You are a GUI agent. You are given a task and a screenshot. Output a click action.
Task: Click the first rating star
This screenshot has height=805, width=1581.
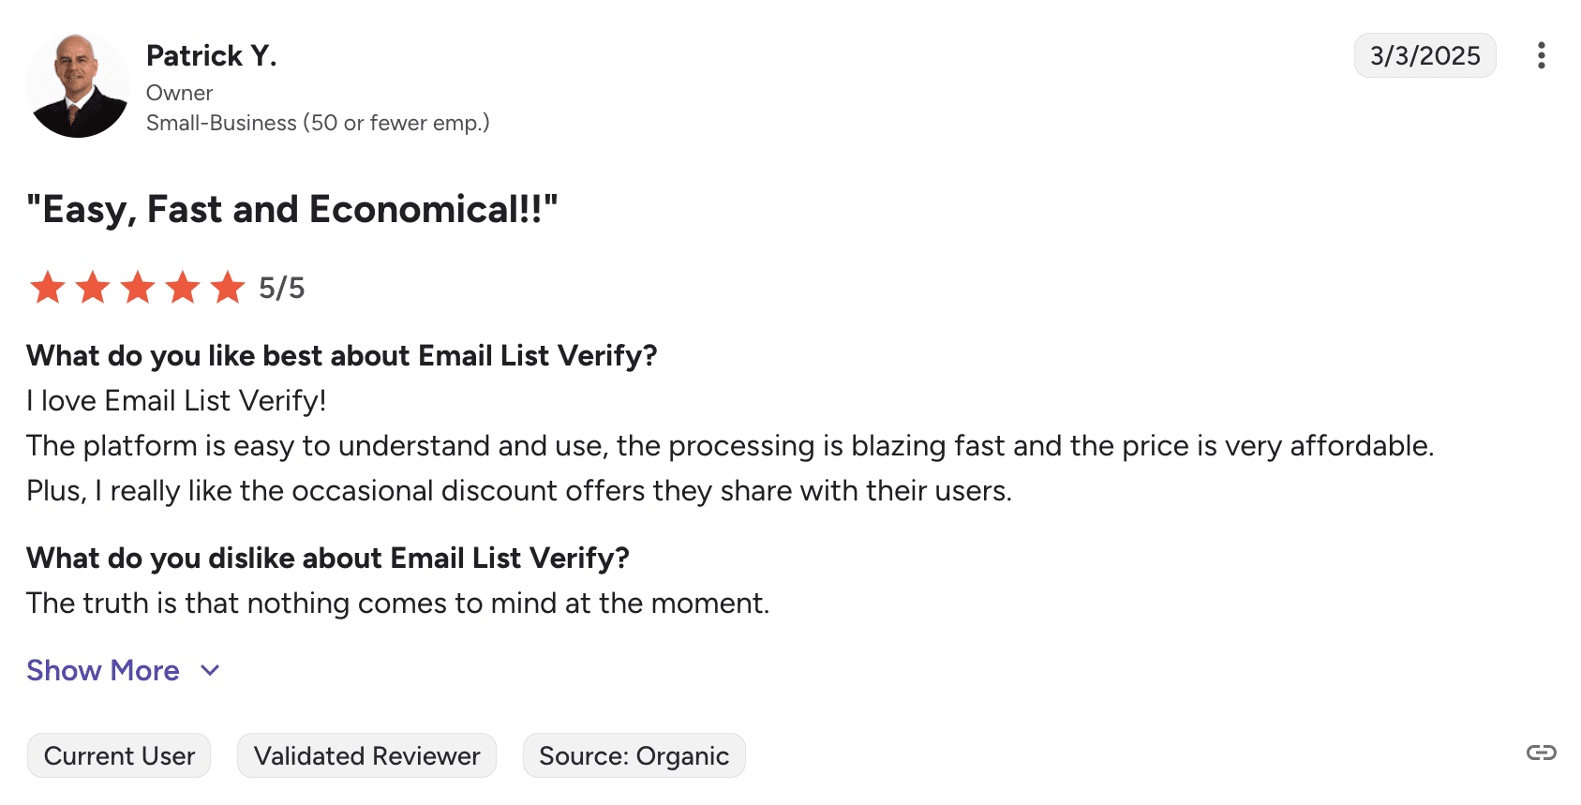coord(47,288)
